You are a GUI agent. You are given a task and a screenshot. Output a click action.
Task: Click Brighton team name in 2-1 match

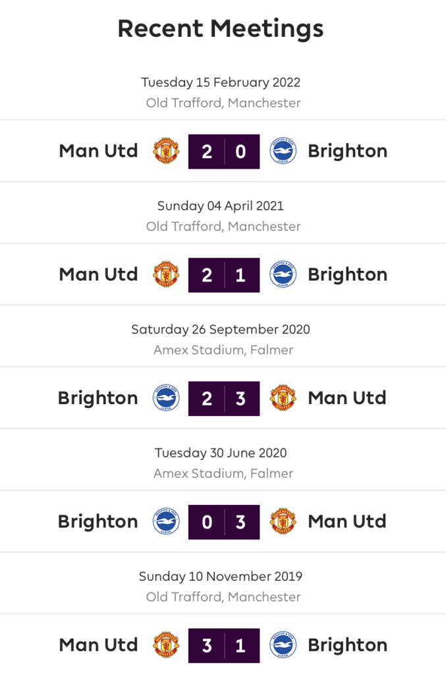[347, 275]
